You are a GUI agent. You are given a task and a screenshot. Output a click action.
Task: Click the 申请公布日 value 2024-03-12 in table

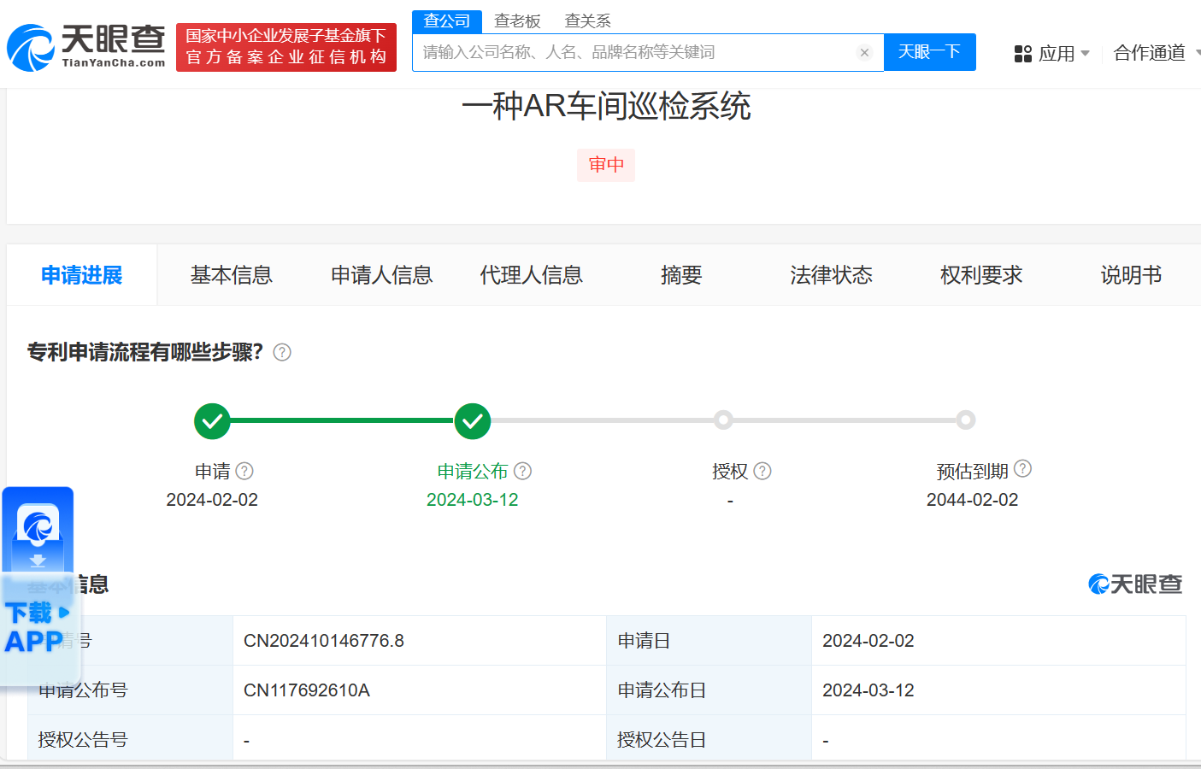pyautogui.click(x=868, y=690)
